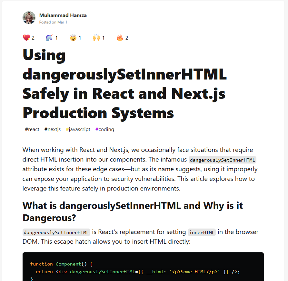Image resolution: width=288 pixels, height=281 pixels.
Task: Click the sparkle heart reaction emoji
Action: pos(26,38)
